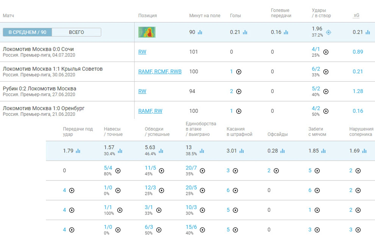The height and width of the screenshot is (235, 375).
Task: Open chart icon next to 13 offensive duels
Action: 202,151
